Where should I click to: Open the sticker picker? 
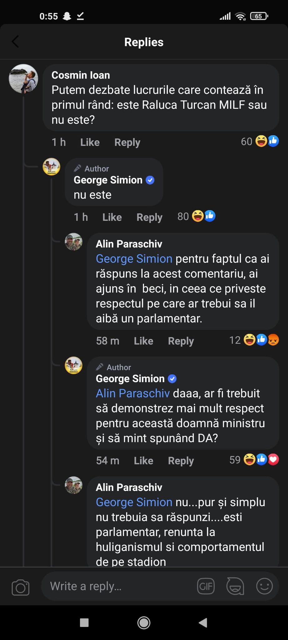pyautogui.click(x=235, y=586)
